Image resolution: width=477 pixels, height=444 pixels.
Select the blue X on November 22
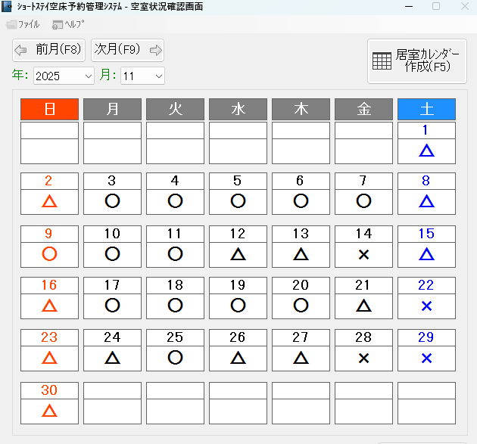coord(426,306)
